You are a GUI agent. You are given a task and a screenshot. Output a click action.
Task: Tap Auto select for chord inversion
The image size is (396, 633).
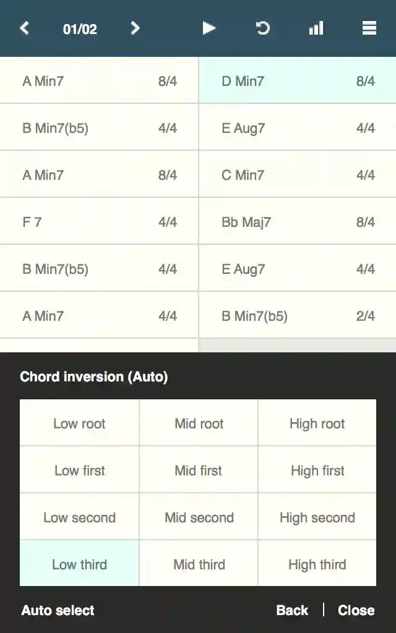(57, 610)
